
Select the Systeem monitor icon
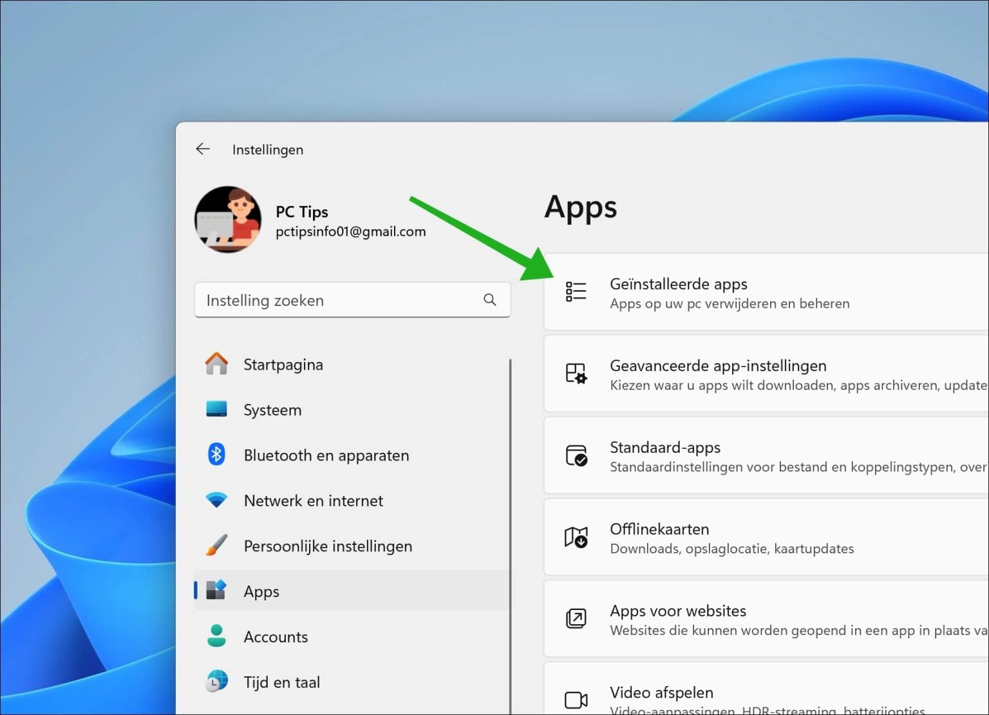216,410
